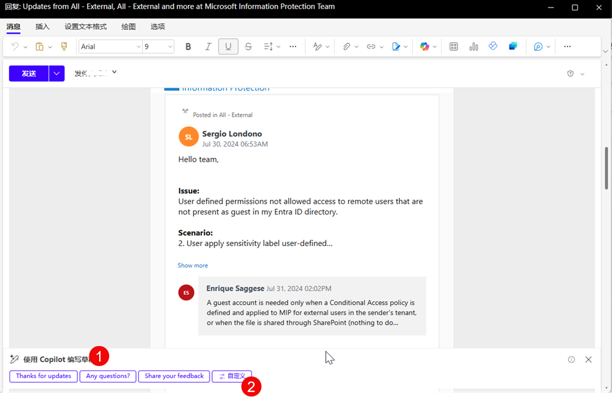Viewport: 612px width, 397px height.
Task: Click the Paste clipboard icon
Action: click(x=39, y=47)
